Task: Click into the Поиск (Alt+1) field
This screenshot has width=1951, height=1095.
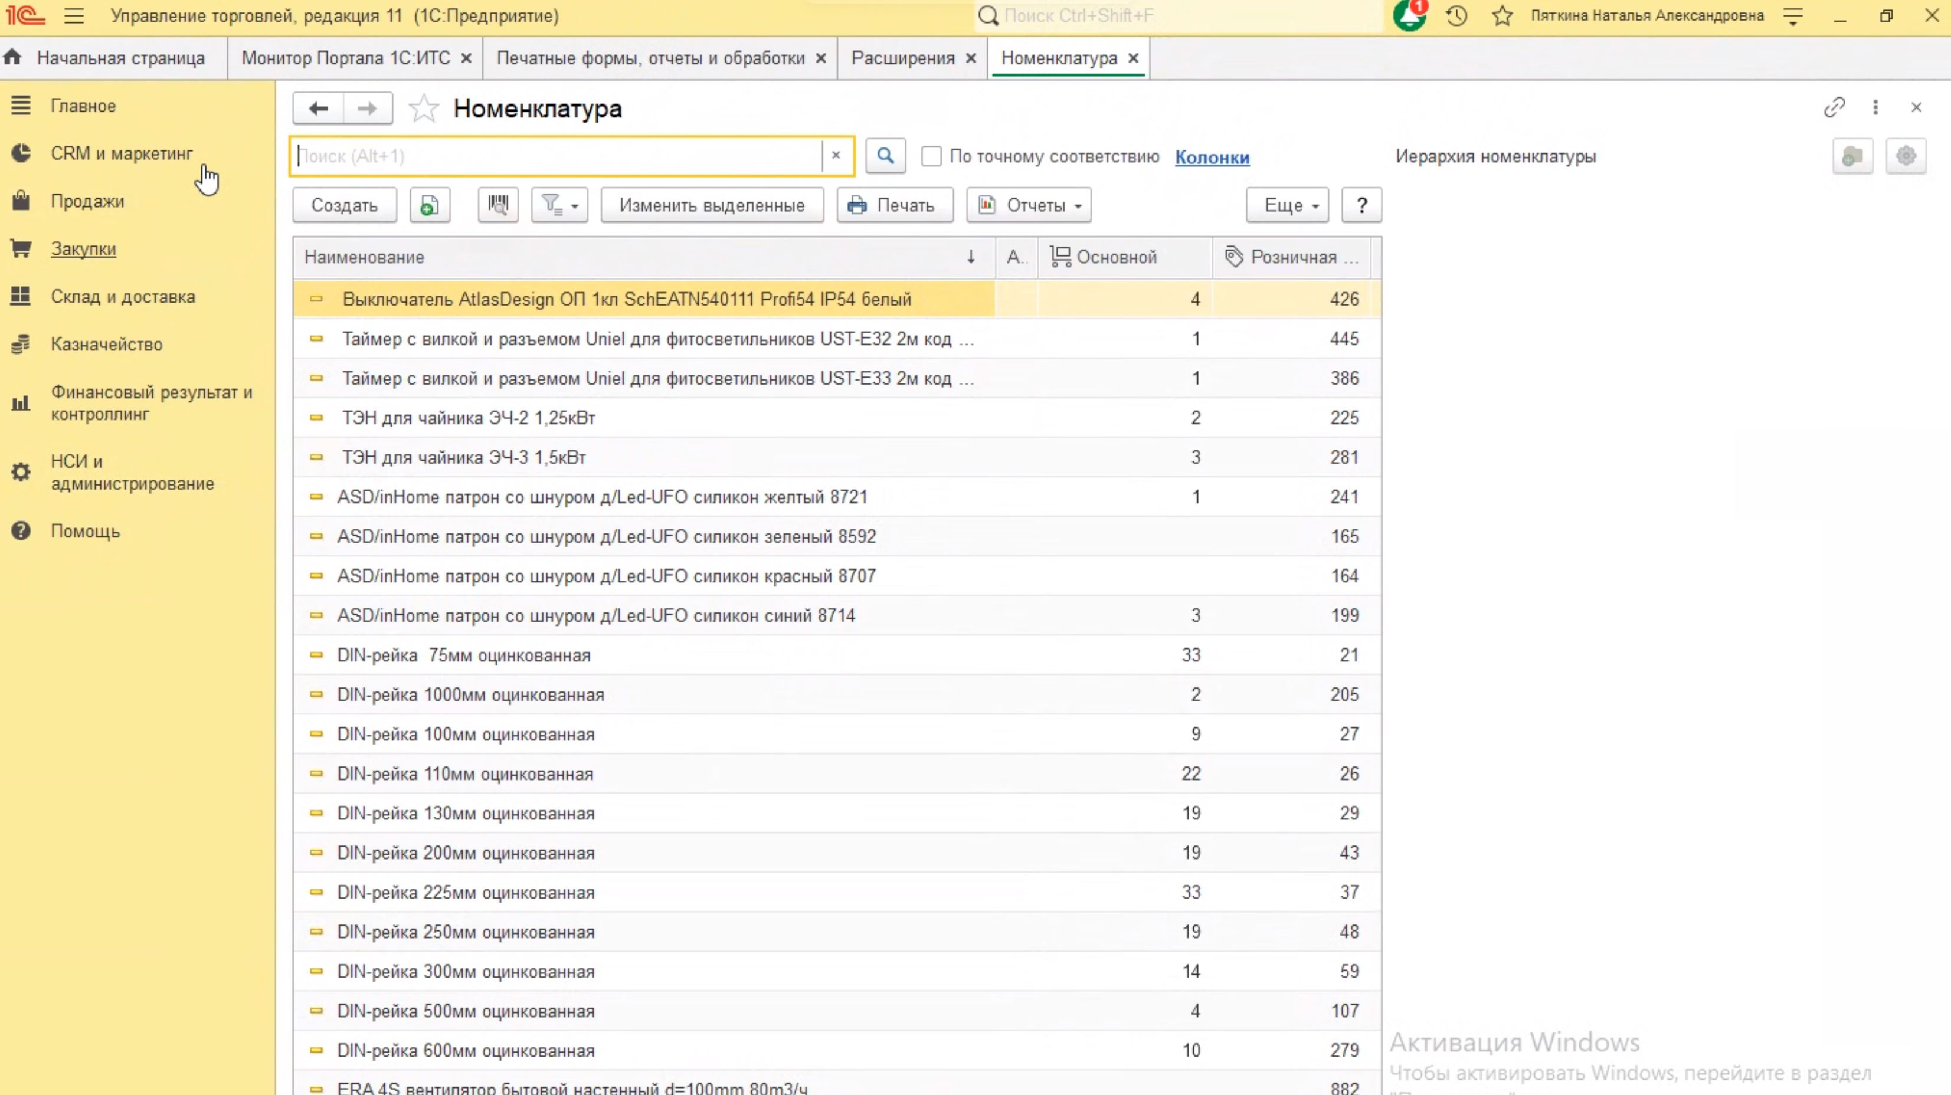Action: pyautogui.click(x=557, y=156)
